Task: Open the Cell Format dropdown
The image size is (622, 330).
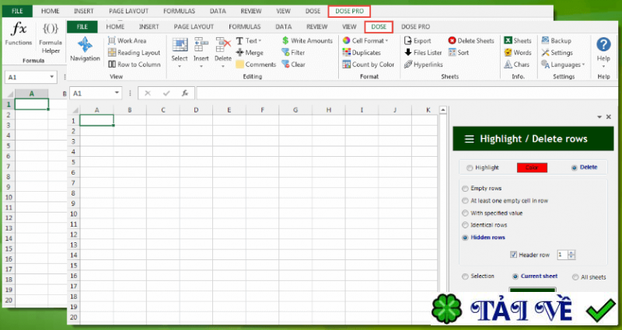Action: tap(365, 41)
